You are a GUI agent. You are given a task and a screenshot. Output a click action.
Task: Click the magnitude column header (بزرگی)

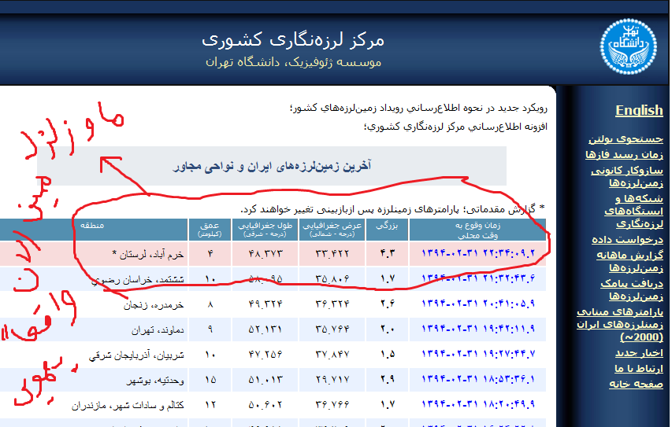pyautogui.click(x=387, y=230)
